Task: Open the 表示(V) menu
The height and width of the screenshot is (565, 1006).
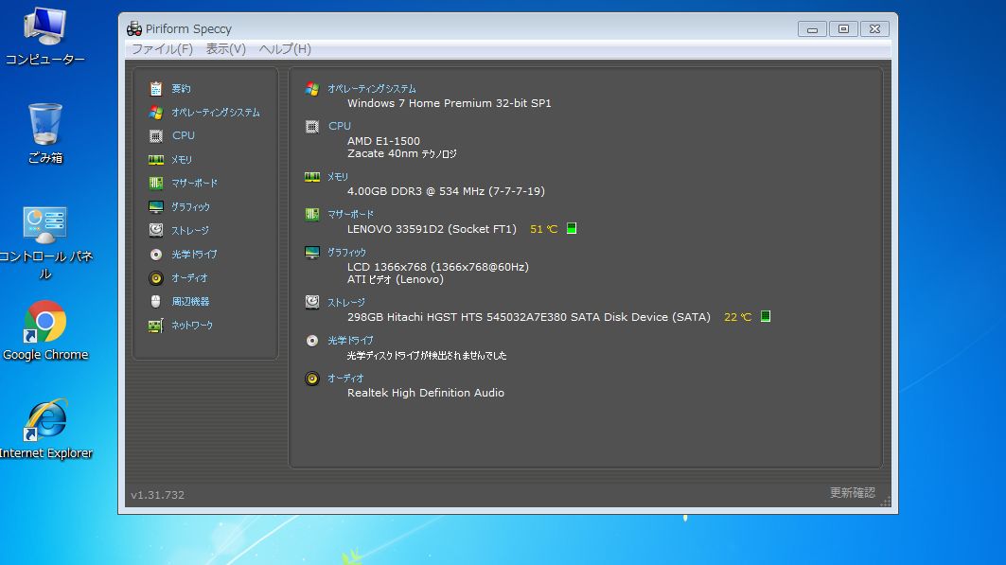Action: point(226,49)
